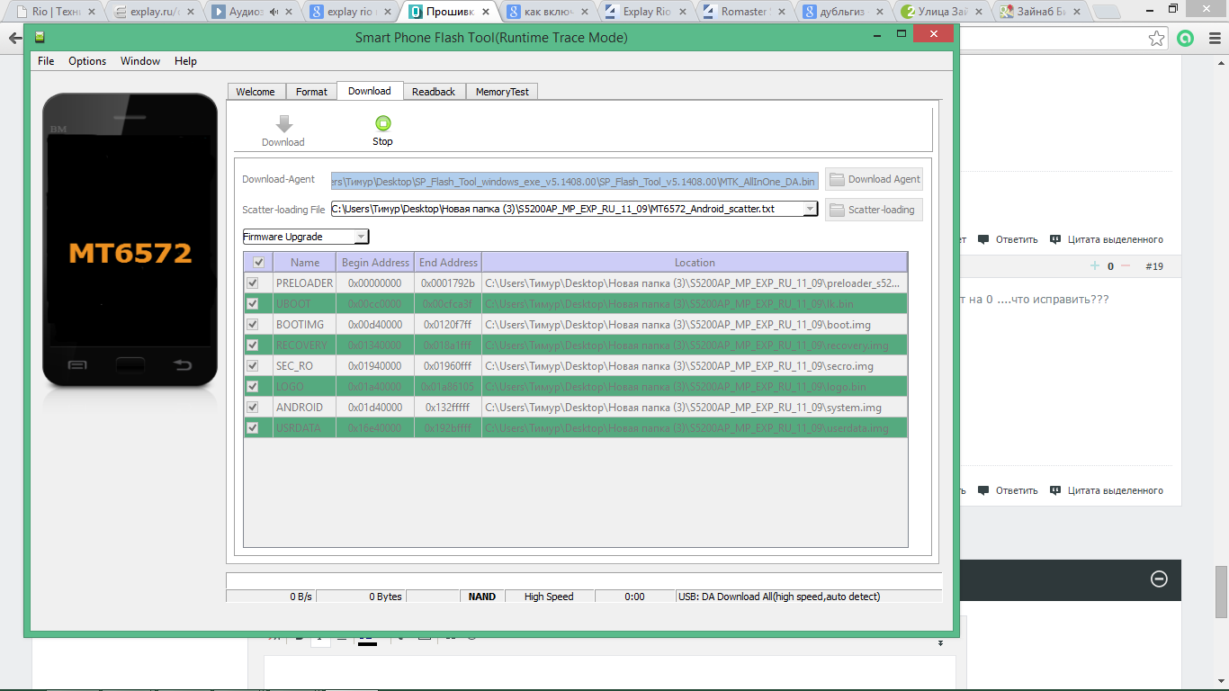1229x691 pixels.
Task: Click the browser back arrow
Action: point(15,39)
